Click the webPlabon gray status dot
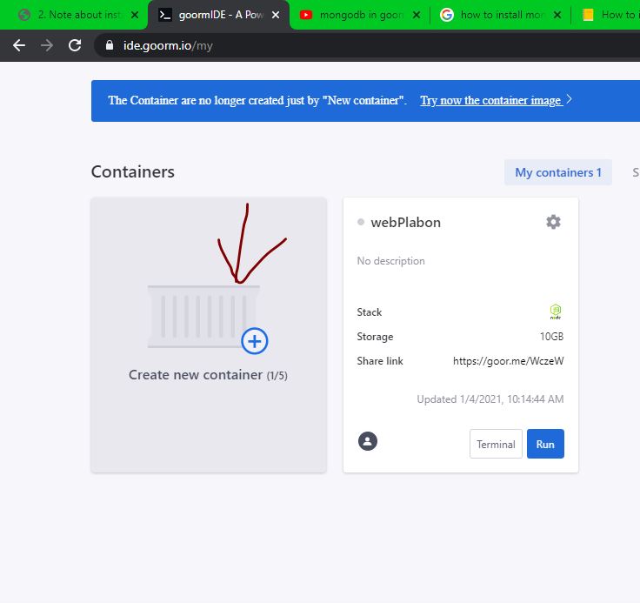The width and height of the screenshot is (640, 603). coord(361,222)
